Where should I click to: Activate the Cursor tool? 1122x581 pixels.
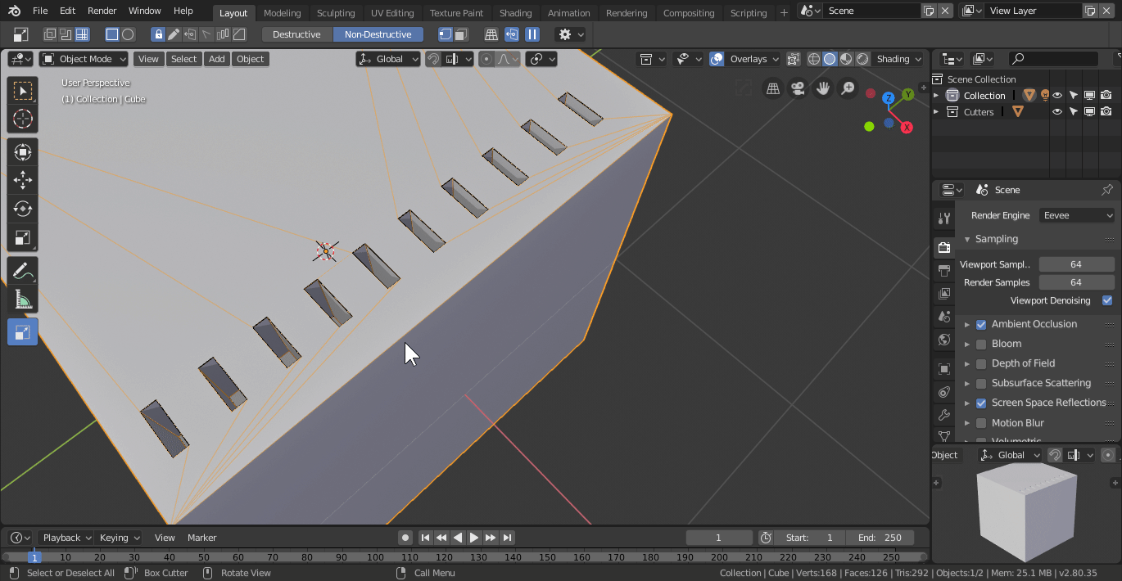23,119
